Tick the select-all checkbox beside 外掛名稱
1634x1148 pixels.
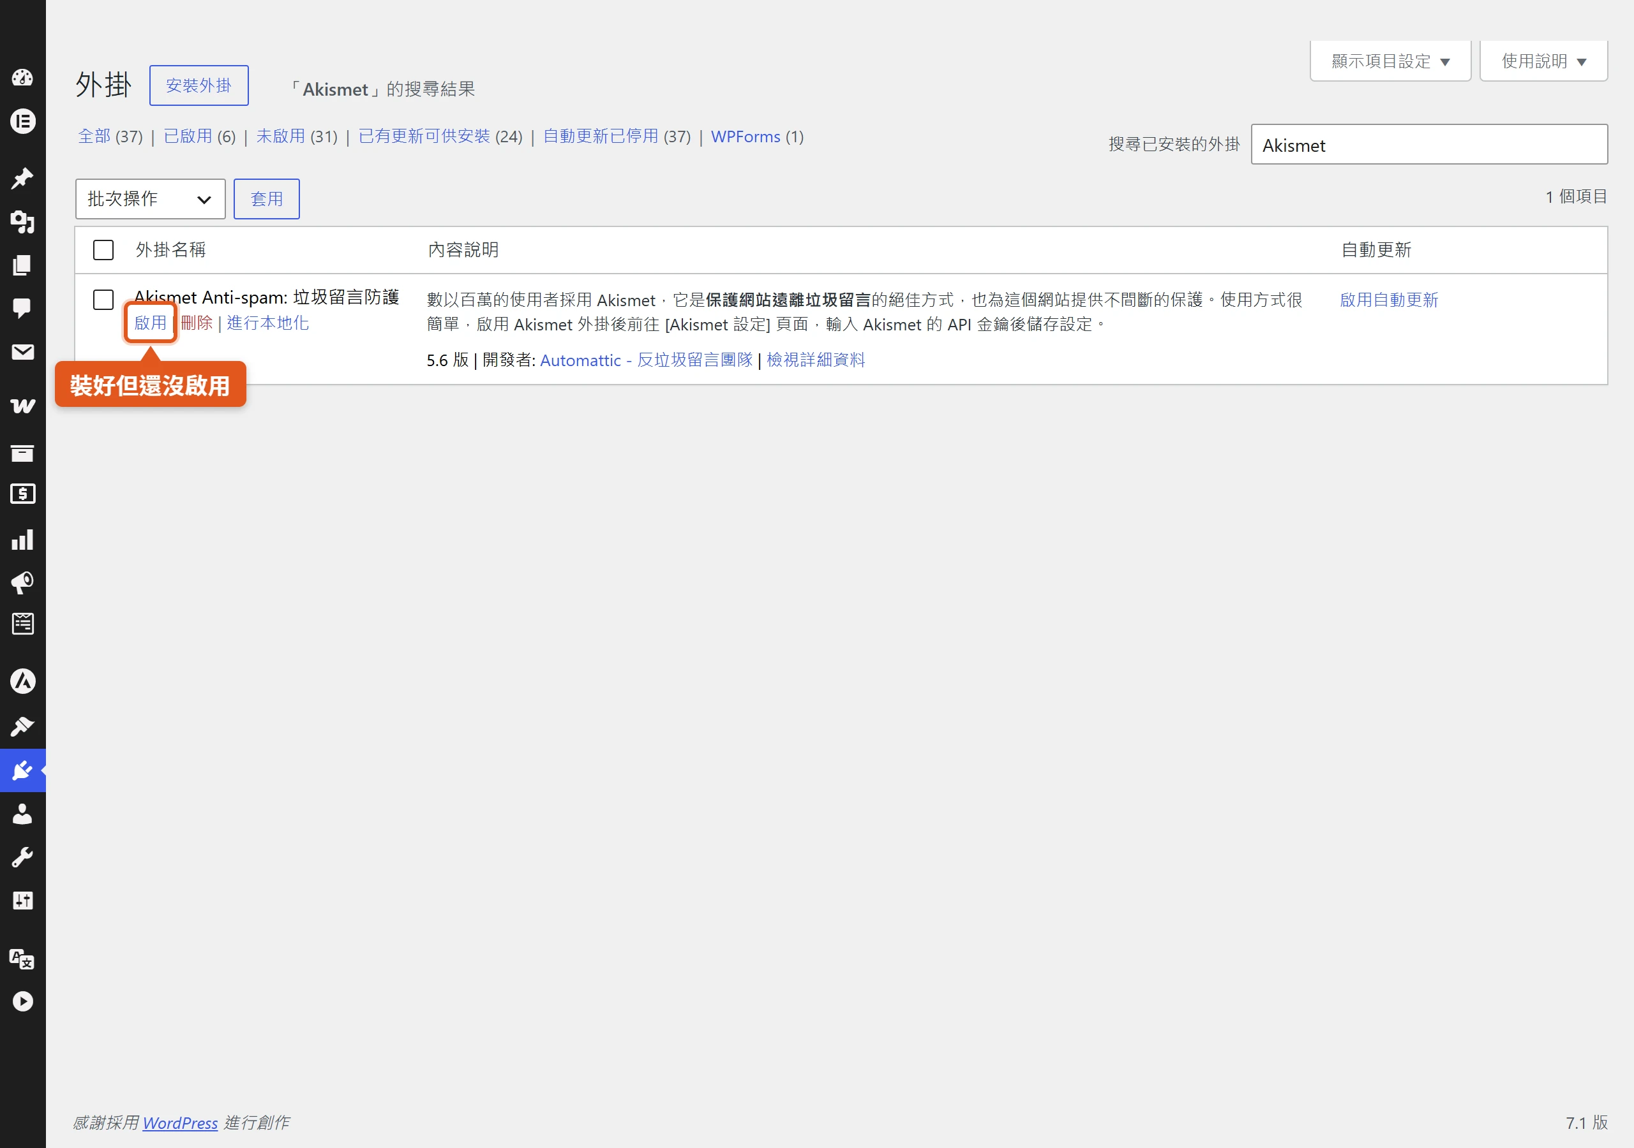(103, 249)
